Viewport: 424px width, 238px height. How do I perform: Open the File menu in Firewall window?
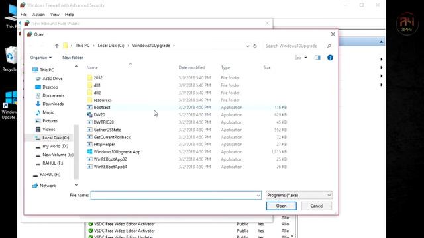coord(24,15)
